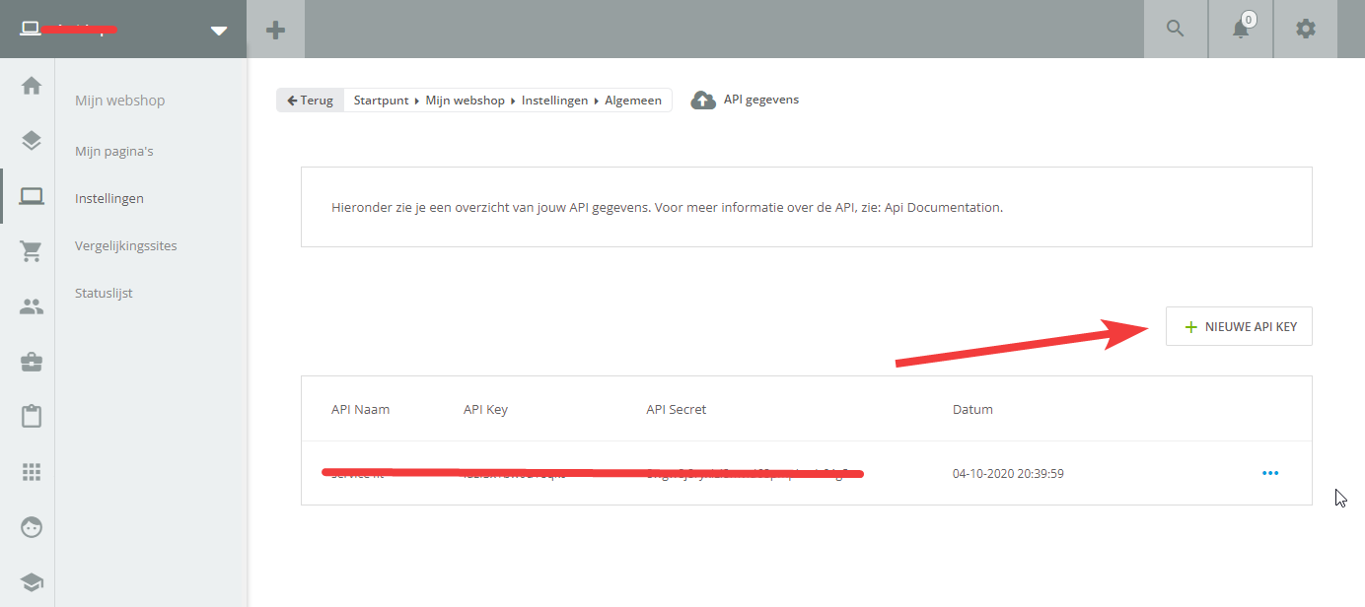Image resolution: width=1365 pixels, height=607 pixels.
Task: Open the graduation cap sidebar icon
Action: (x=32, y=582)
